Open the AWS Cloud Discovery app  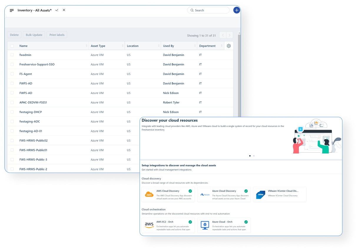tap(168, 194)
